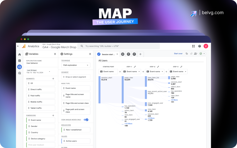
Task: Click the search input field
Action: click(118, 46)
